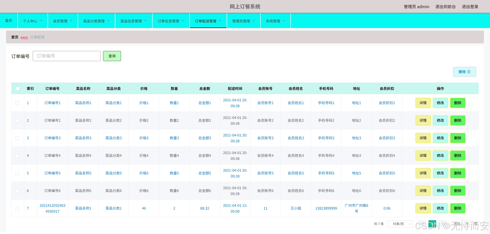The width and height of the screenshot is (490, 234).
Task: Open 详情 for the 王小姐 order row
Action: (423, 208)
